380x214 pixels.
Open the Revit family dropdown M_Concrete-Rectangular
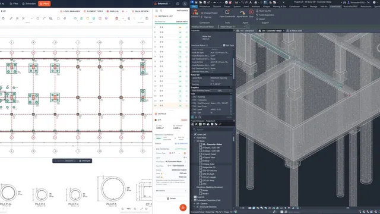tap(176, 161)
